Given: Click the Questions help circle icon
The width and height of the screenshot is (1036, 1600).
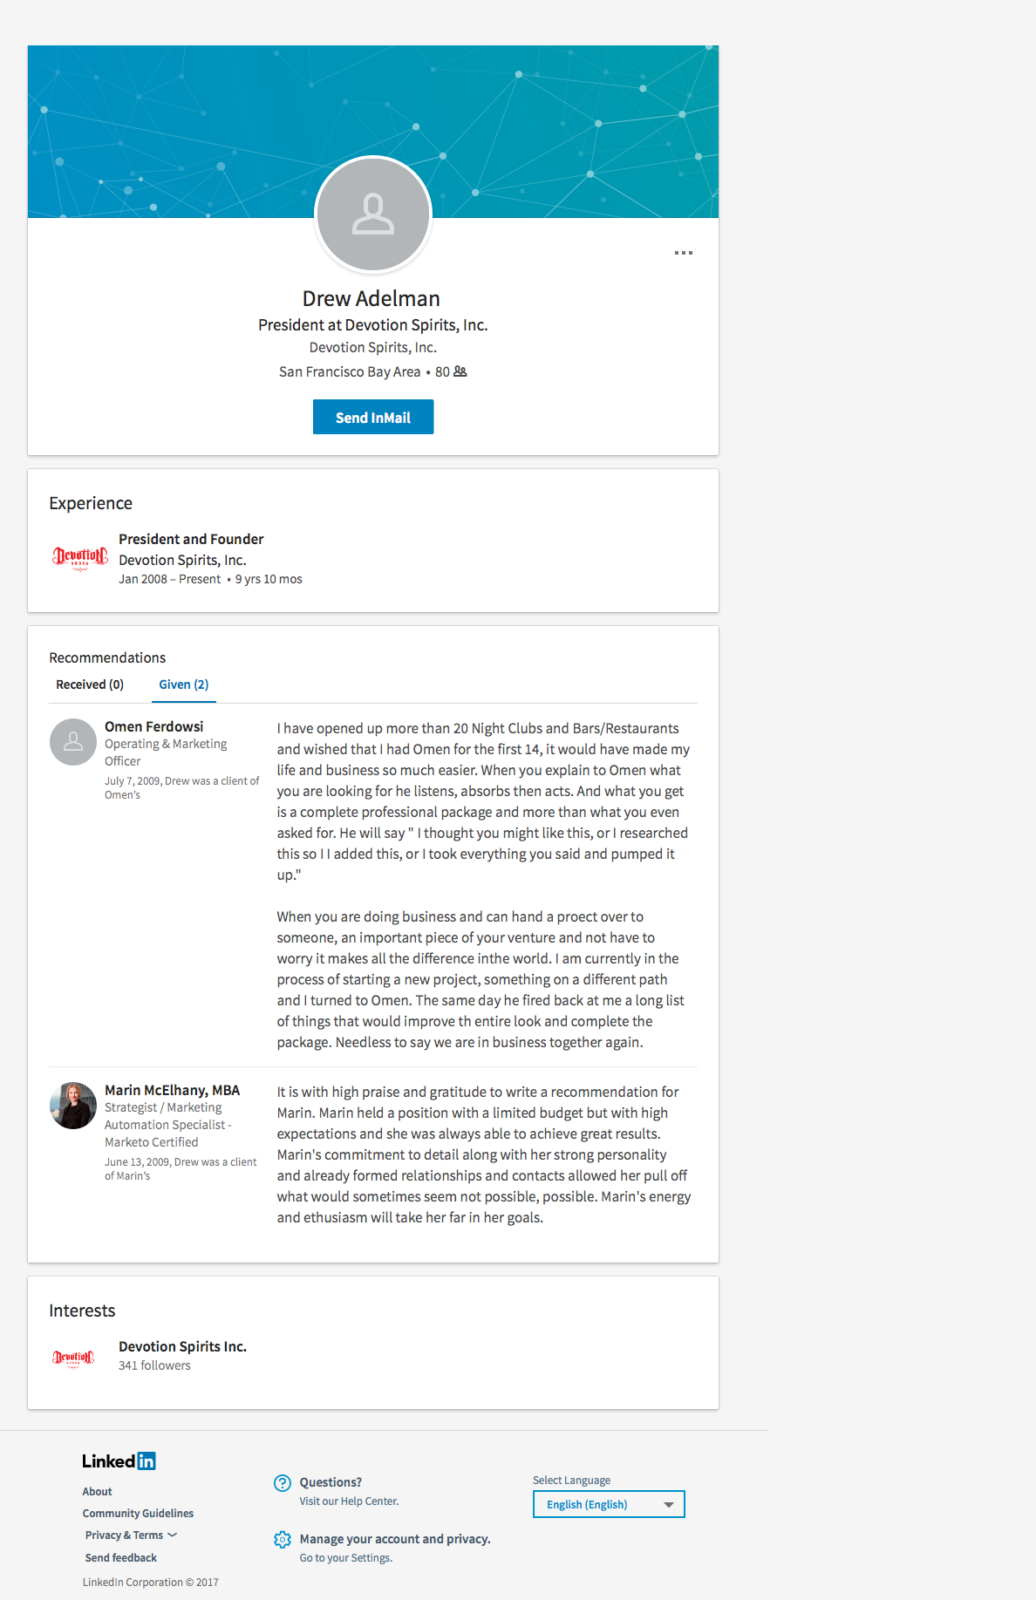Looking at the screenshot, I should point(283,1483).
